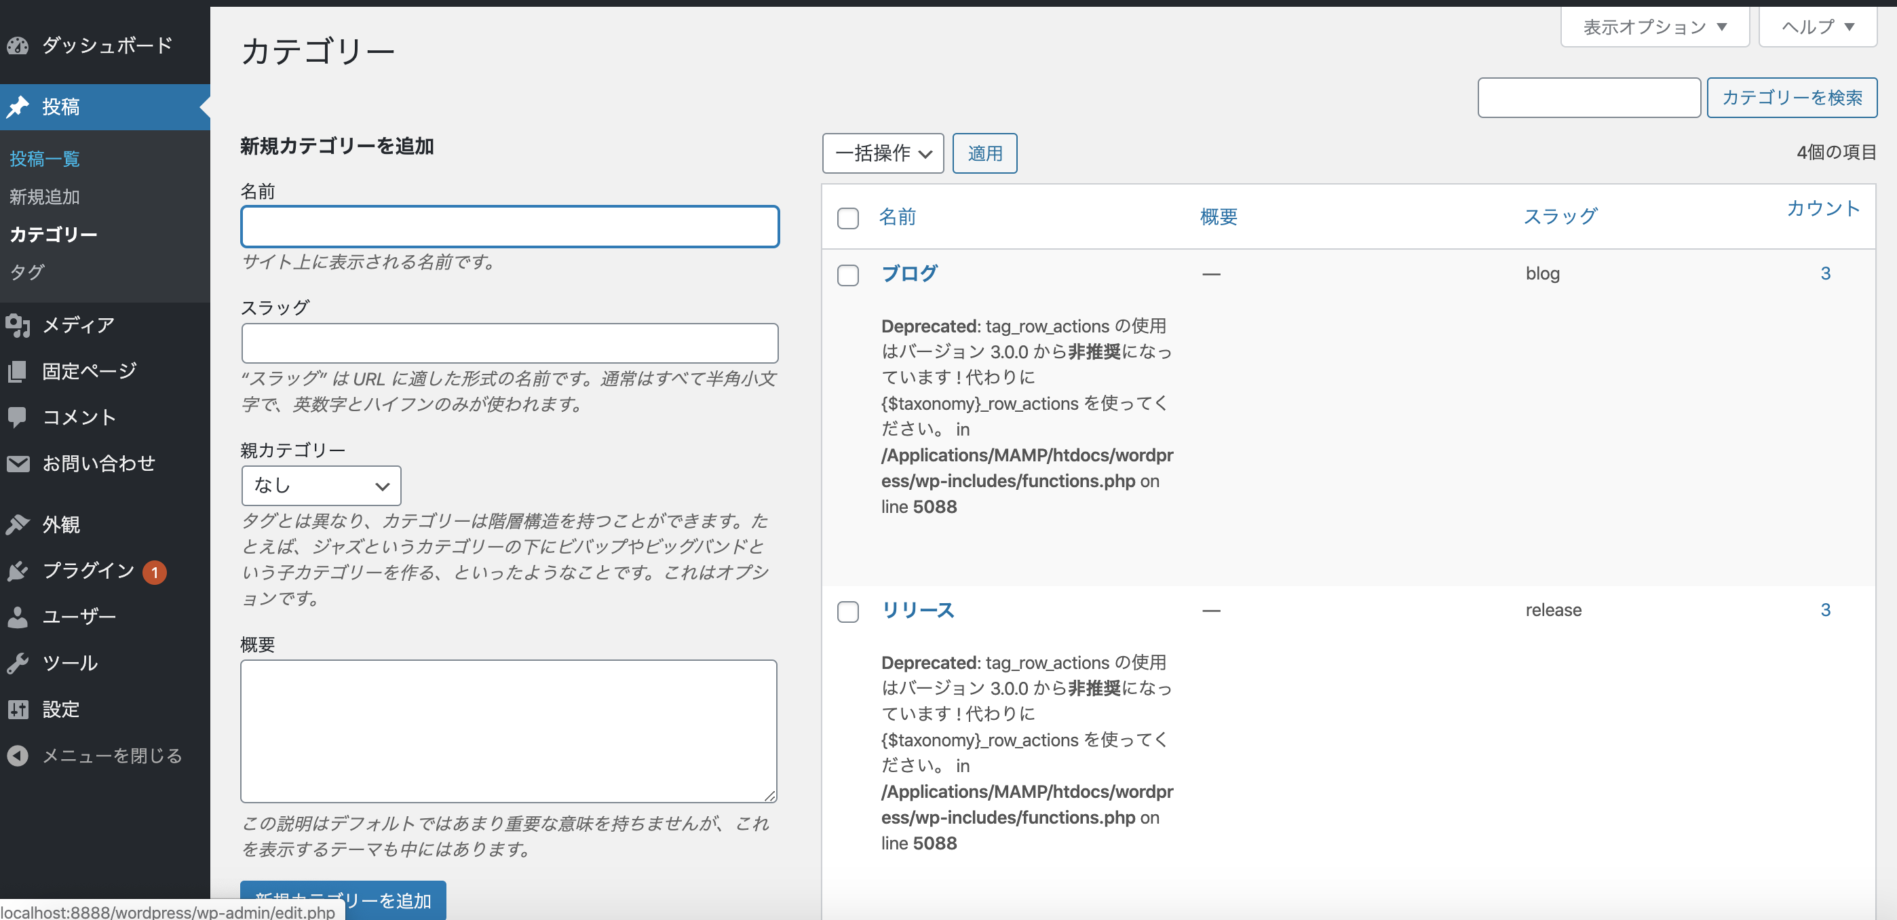The image size is (1897, 920).
Task: Open the ツール wrench icon
Action: 18,663
